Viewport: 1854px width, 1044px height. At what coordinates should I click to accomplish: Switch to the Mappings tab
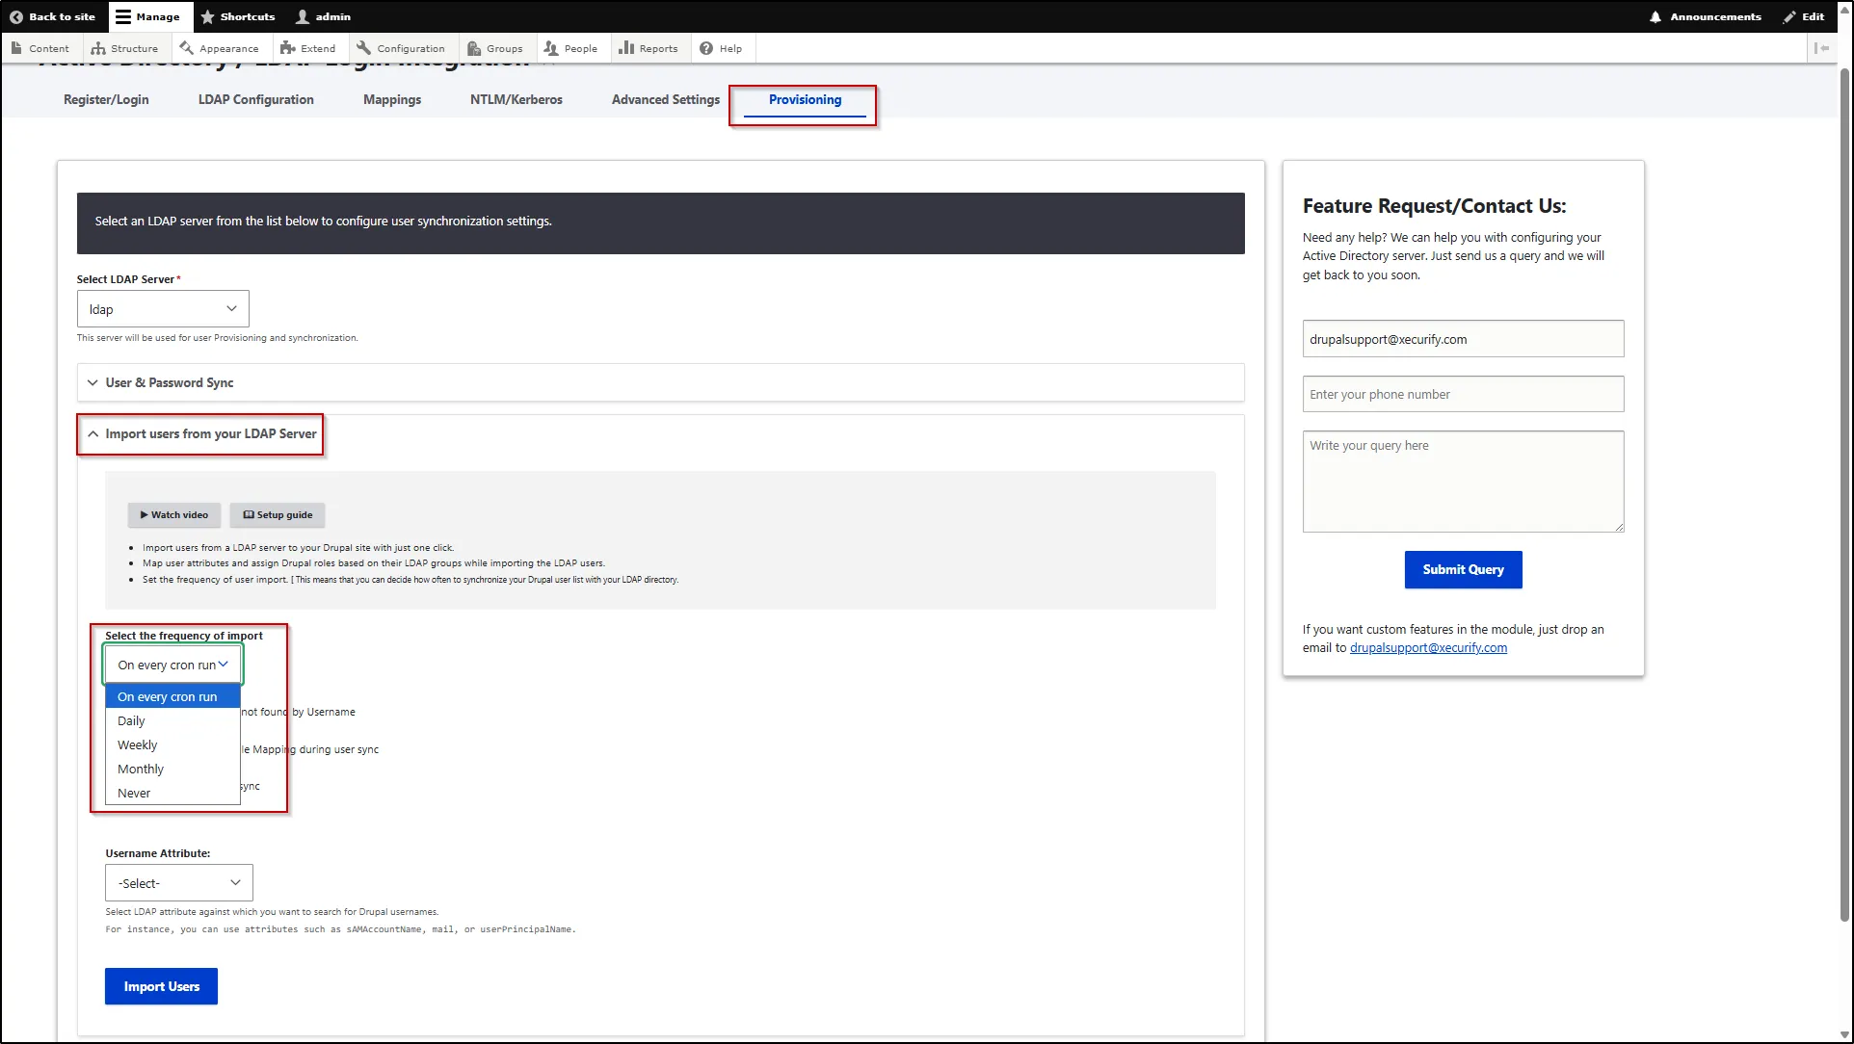click(391, 98)
